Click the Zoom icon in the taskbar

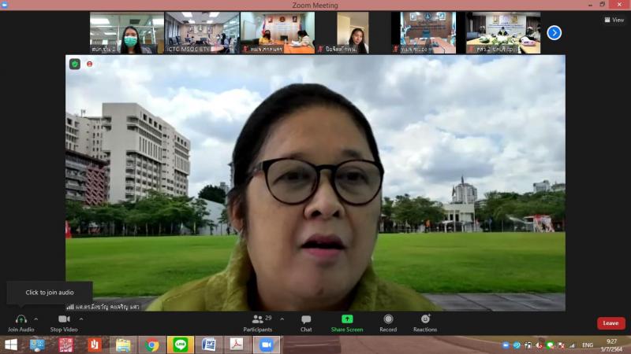click(266, 345)
